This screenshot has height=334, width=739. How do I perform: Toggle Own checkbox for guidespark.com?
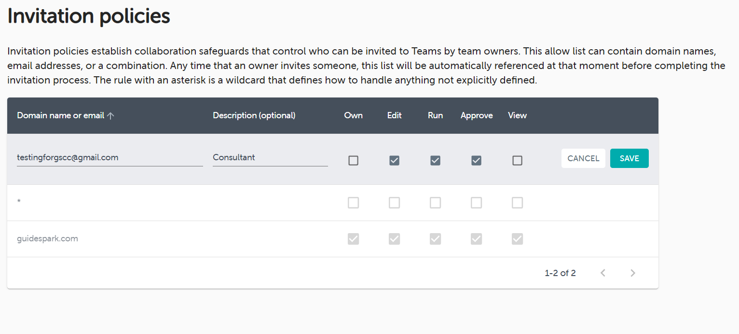(353, 239)
